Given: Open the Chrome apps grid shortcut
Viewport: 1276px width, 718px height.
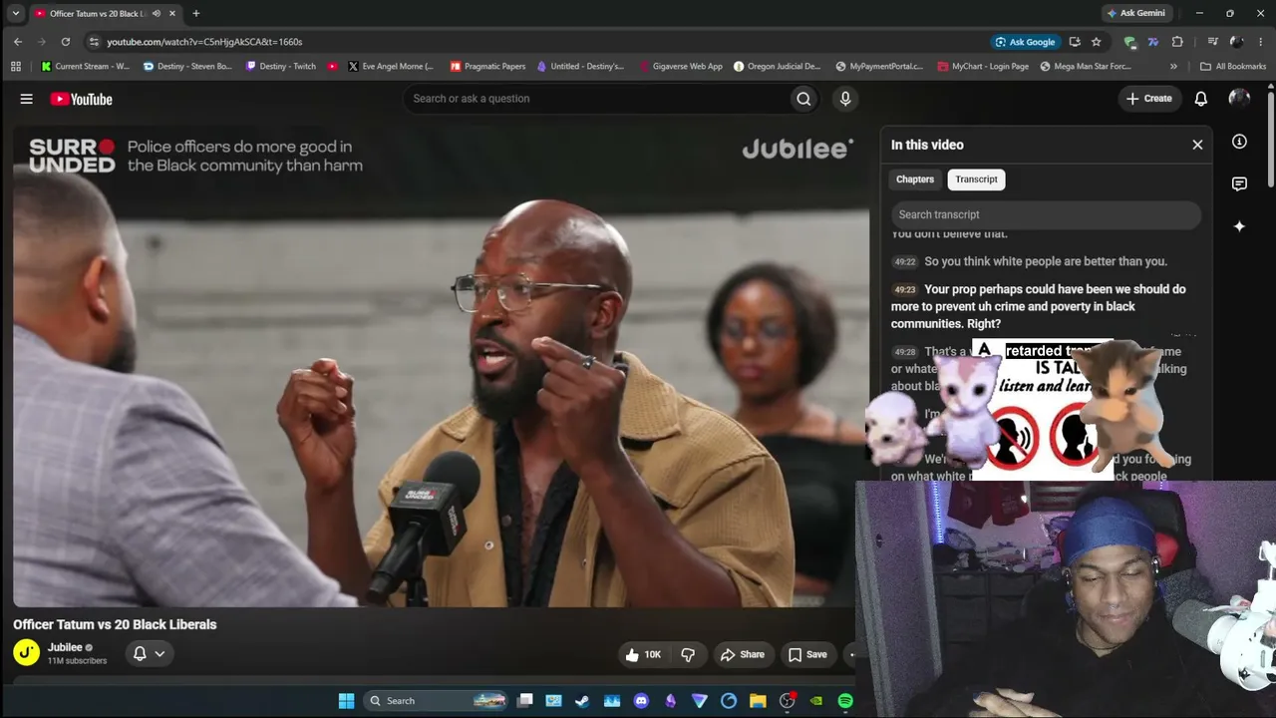Looking at the screenshot, I should [x=16, y=67].
